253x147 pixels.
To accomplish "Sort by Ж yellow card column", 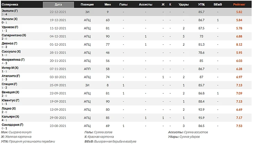I will 163,4.
